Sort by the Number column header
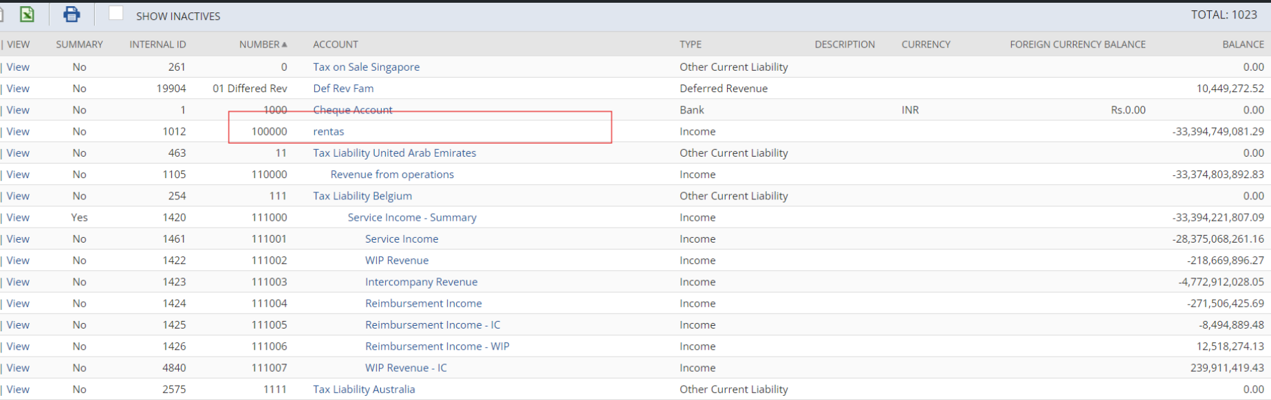 (x=259, y=44)
